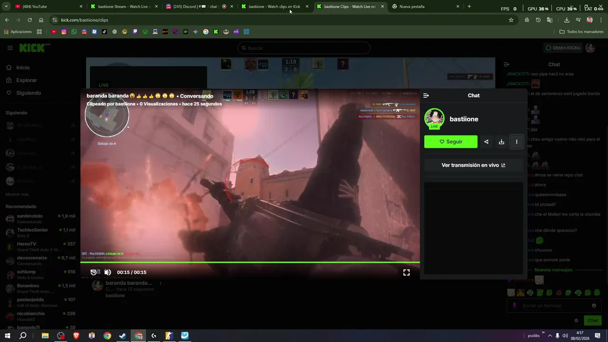Click the browser home icon
Image resolution: width=608 pixels, height=342 pixels.
pos(41,20)
